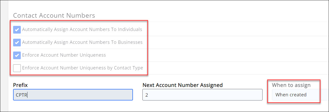
Task: Click the white checkmark icon beside Businesses option
Action: click(x=17, y=43)
